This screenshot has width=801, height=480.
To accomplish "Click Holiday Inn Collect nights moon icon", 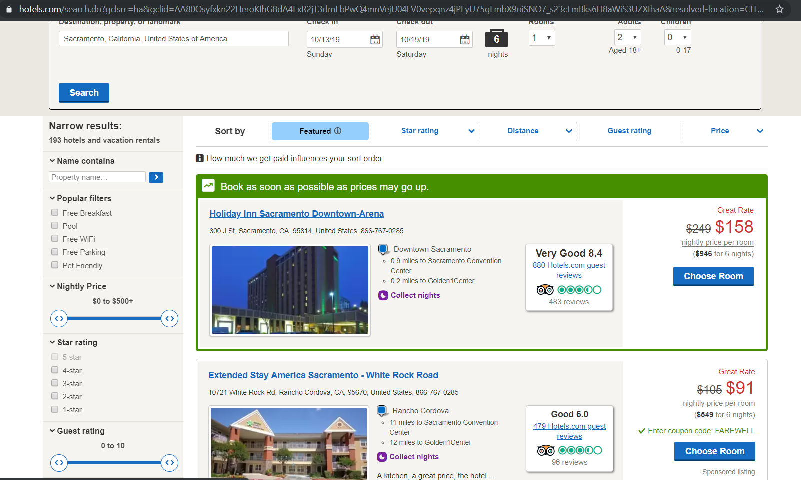I will pos(383,295).
